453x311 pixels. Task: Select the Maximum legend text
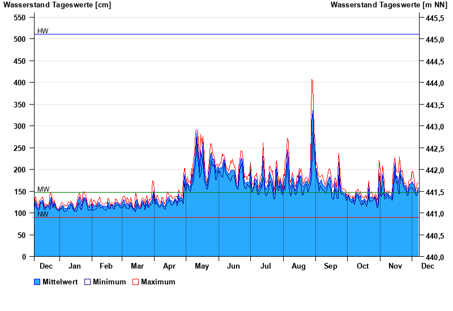(x=158, y=282)
